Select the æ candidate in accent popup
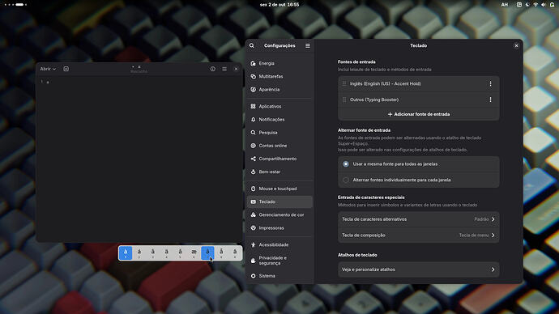Image resolution: width=559 pixels, height=314 pixels. point(194,253)
